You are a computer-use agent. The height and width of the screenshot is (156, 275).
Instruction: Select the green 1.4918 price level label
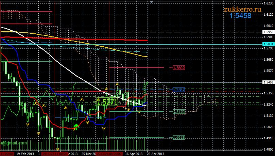pyautogui.click(x=178, y=138)
